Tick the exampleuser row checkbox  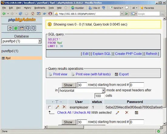49,107
